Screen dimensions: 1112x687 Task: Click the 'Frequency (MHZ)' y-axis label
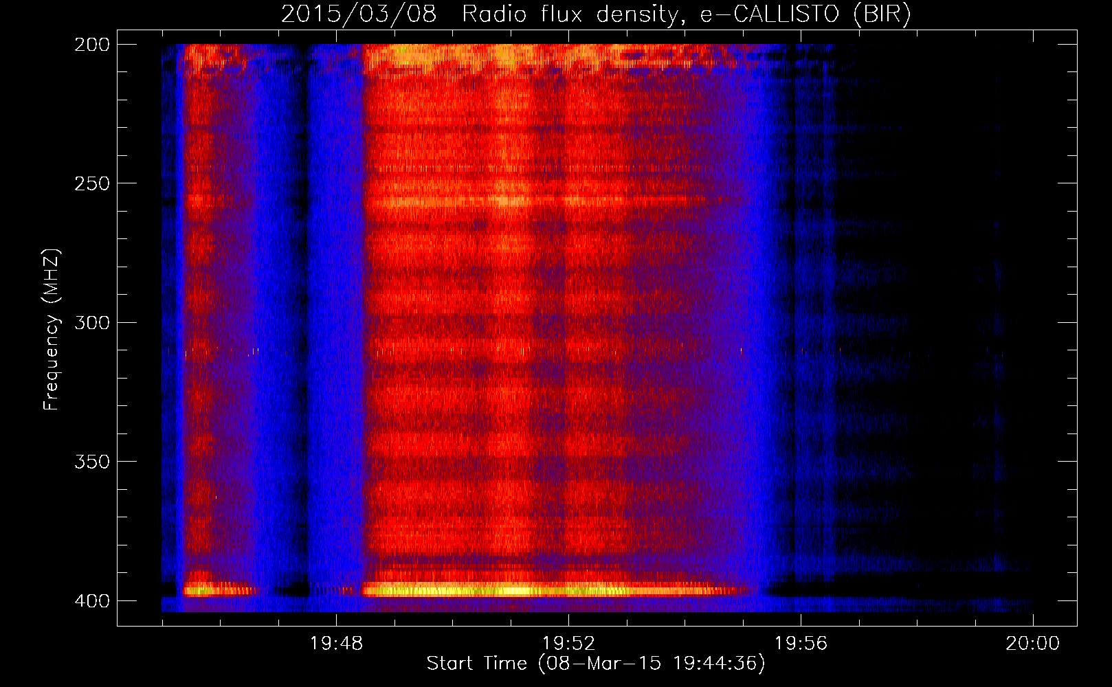pos(52,330)
